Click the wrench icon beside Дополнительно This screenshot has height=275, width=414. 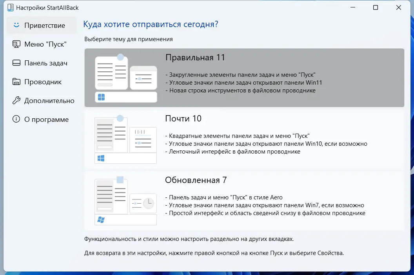tap(16, 101)
